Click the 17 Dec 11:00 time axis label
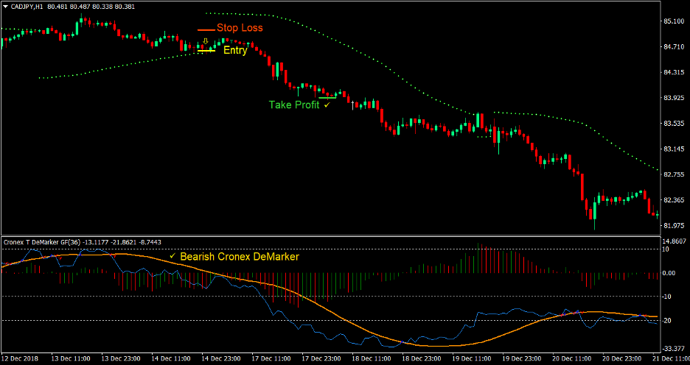 [272, 358]
